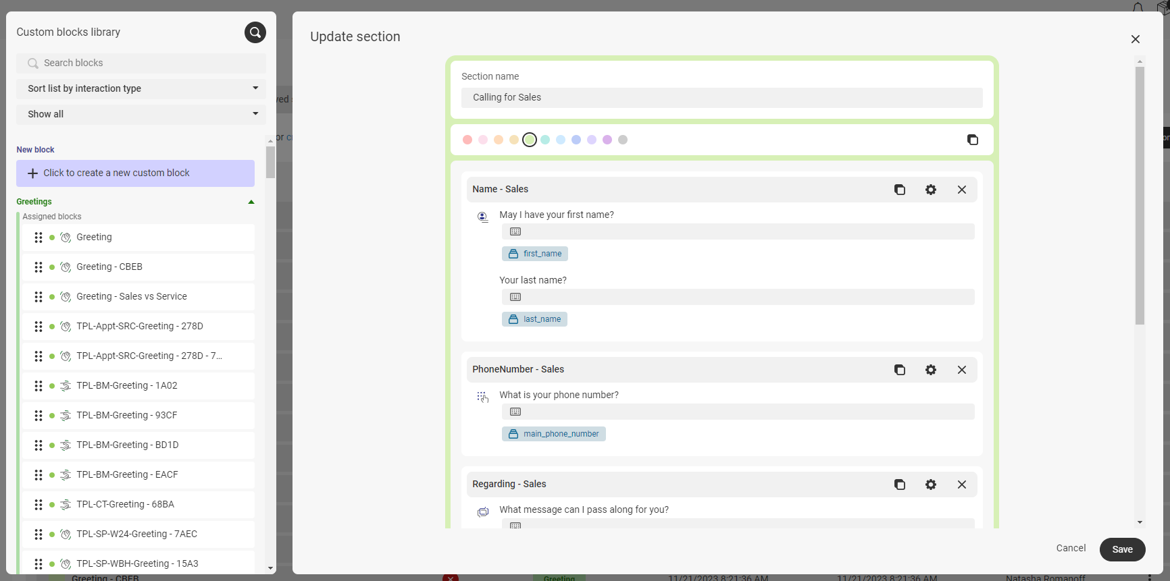Duplicate the PhoneNumber - Sales block

(900, 370)
